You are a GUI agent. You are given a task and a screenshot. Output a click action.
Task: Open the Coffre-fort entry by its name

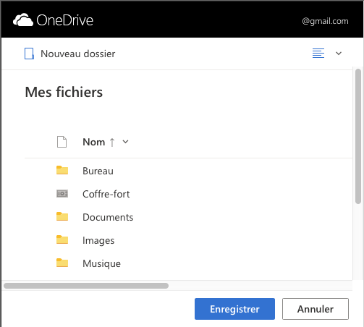106,194
